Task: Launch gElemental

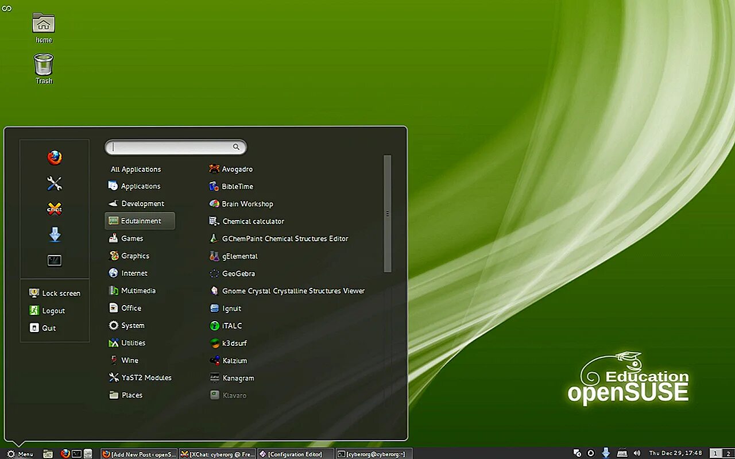Action: click(x=233, y=256)
